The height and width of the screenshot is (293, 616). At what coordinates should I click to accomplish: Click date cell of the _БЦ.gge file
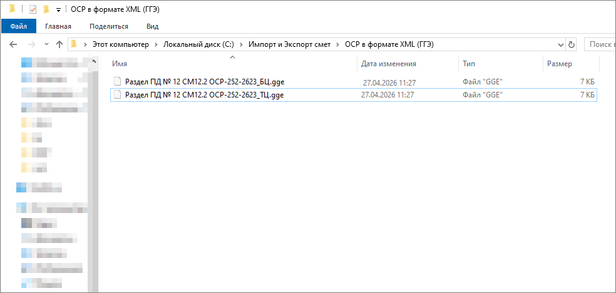click(389, 82)
